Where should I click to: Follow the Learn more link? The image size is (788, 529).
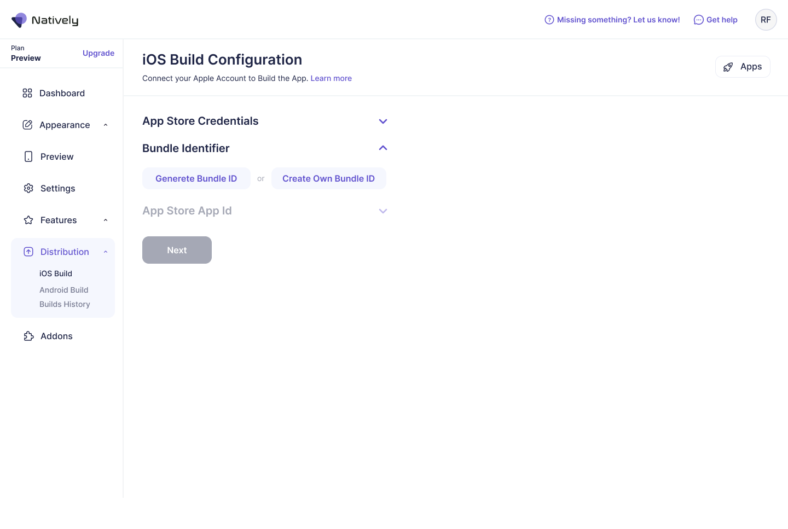331,78
